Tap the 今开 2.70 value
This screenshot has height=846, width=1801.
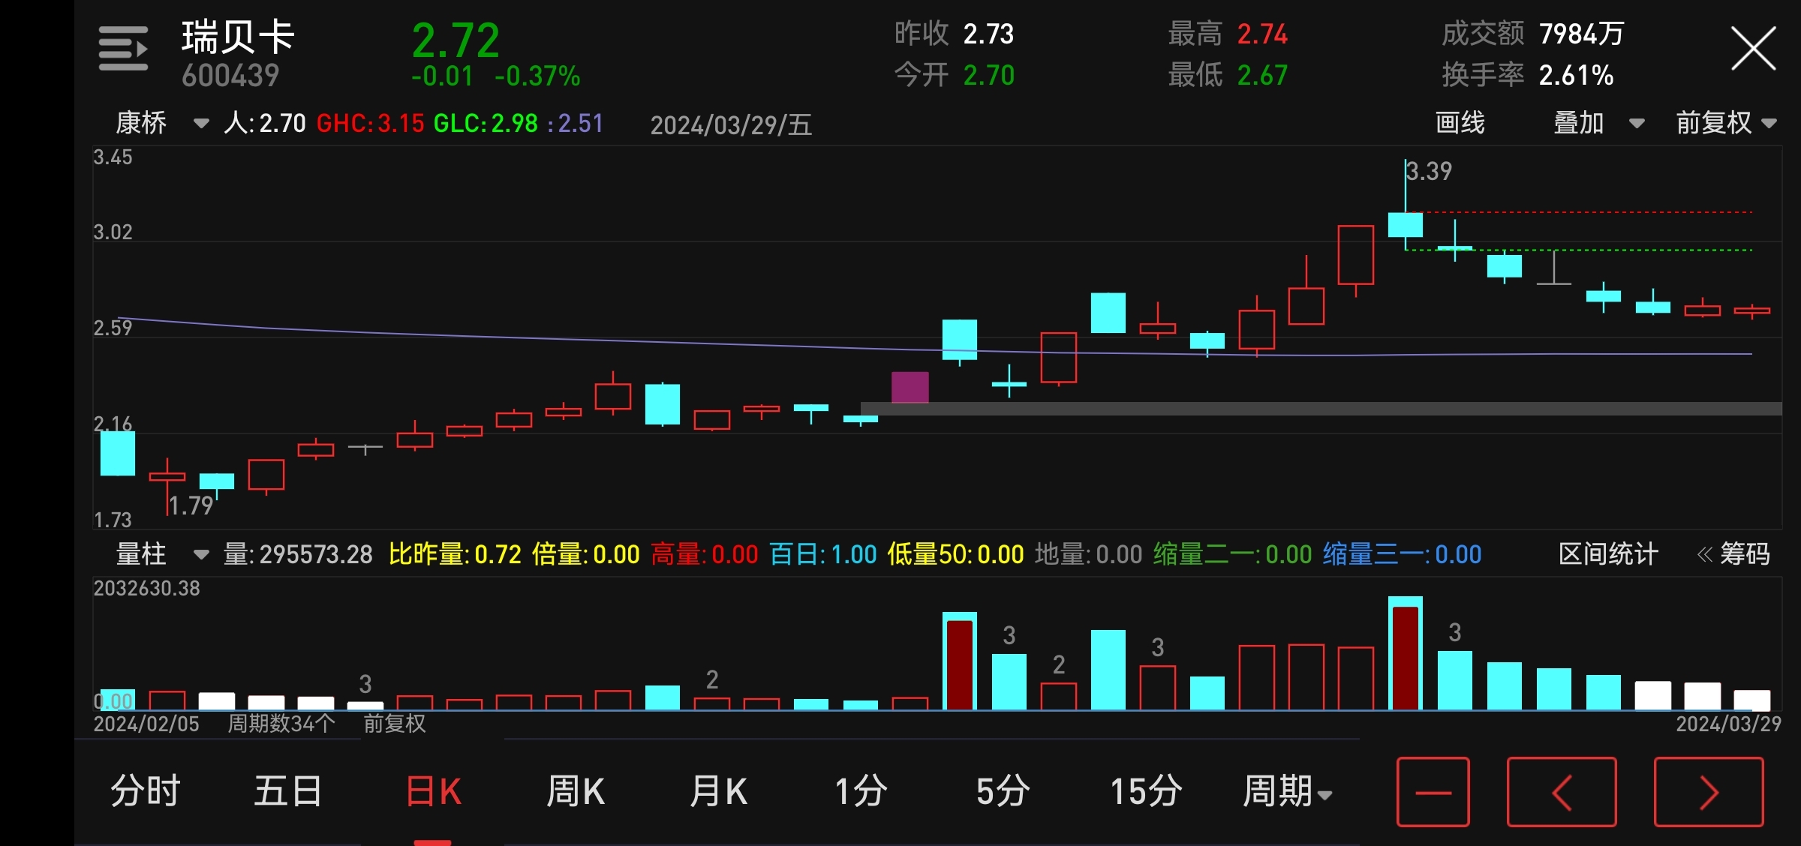click(954, 75)
